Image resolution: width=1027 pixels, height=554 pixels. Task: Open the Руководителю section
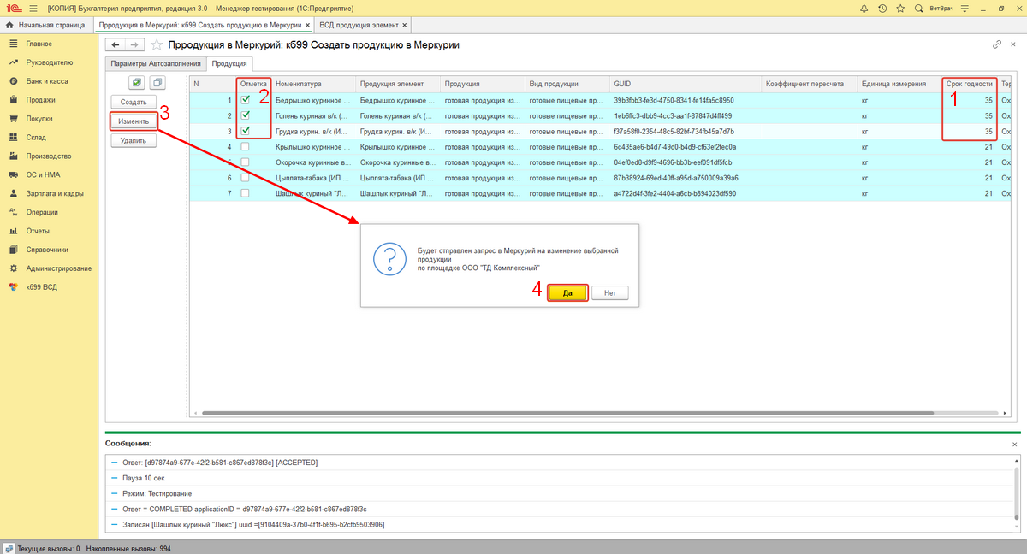tap(50, 62)
